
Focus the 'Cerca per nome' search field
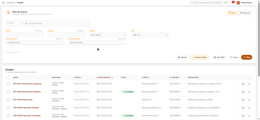click(57, 24)
